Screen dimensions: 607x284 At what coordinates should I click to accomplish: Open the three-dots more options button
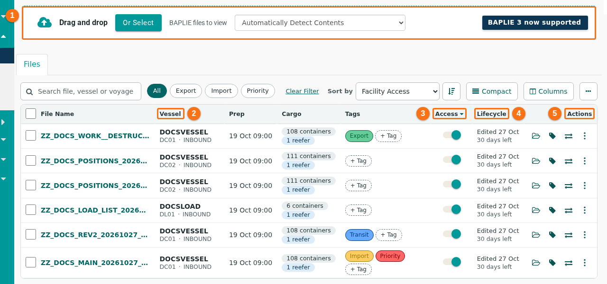pos(589,91)
